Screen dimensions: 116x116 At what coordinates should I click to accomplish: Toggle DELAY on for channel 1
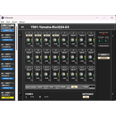[29, 35]
